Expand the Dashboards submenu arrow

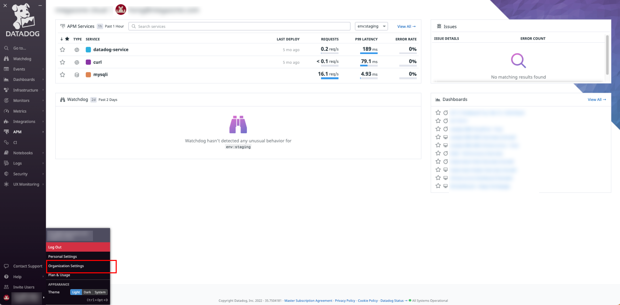pos(43,80)
